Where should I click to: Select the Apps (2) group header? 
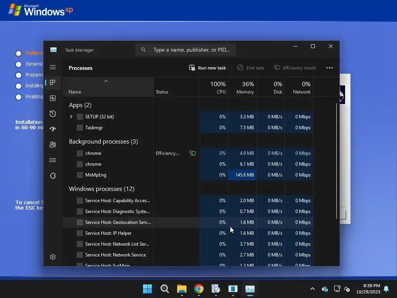click(x=80, y=105)
